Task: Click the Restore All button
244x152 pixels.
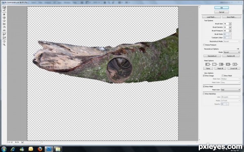Action: pyautogui.click(x=231, y=56)
